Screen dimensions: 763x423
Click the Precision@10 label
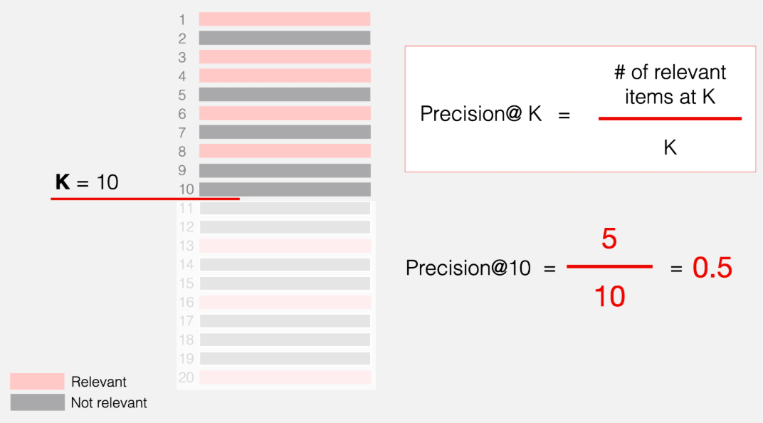(x=468, y=268)
